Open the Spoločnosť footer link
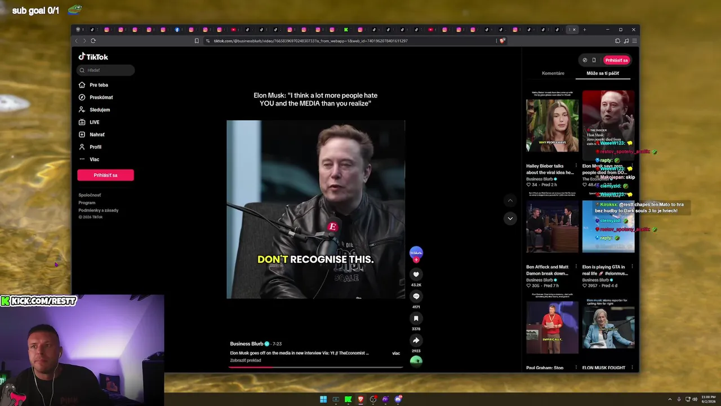721x406 pixels. (x=90, y=195)
